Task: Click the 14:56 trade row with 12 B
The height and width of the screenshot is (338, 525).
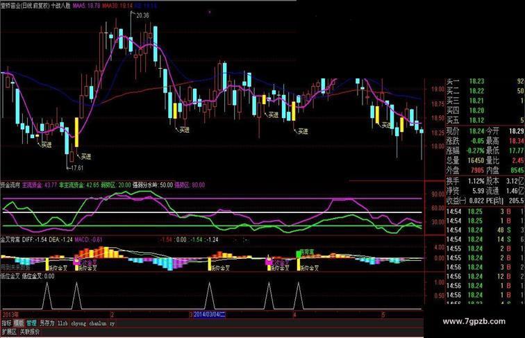Action: [x=485, y=276]
